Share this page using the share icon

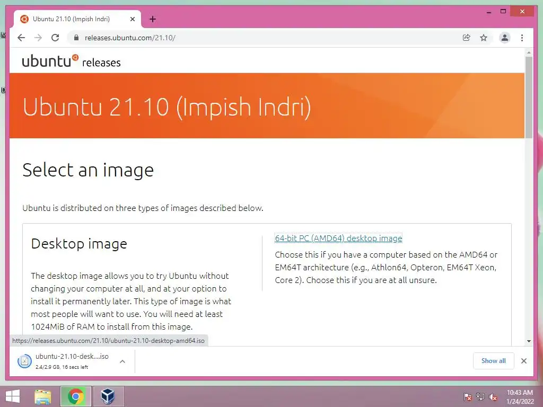click(467, 38)
